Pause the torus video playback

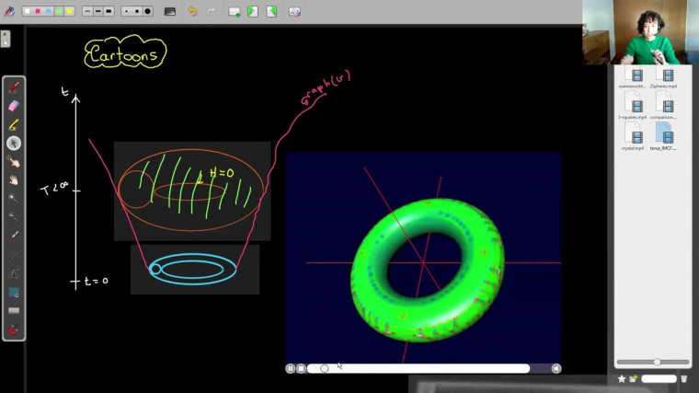(x=291, y=368)
